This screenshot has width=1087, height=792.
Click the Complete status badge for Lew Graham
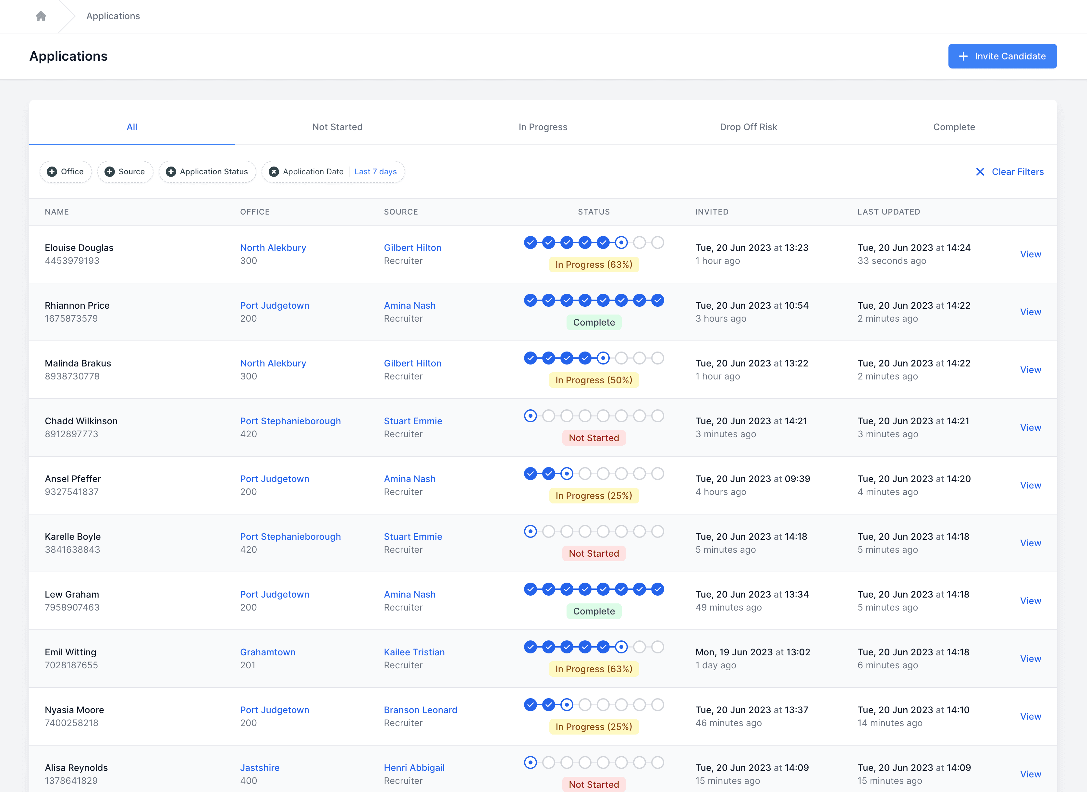point(593,611)
